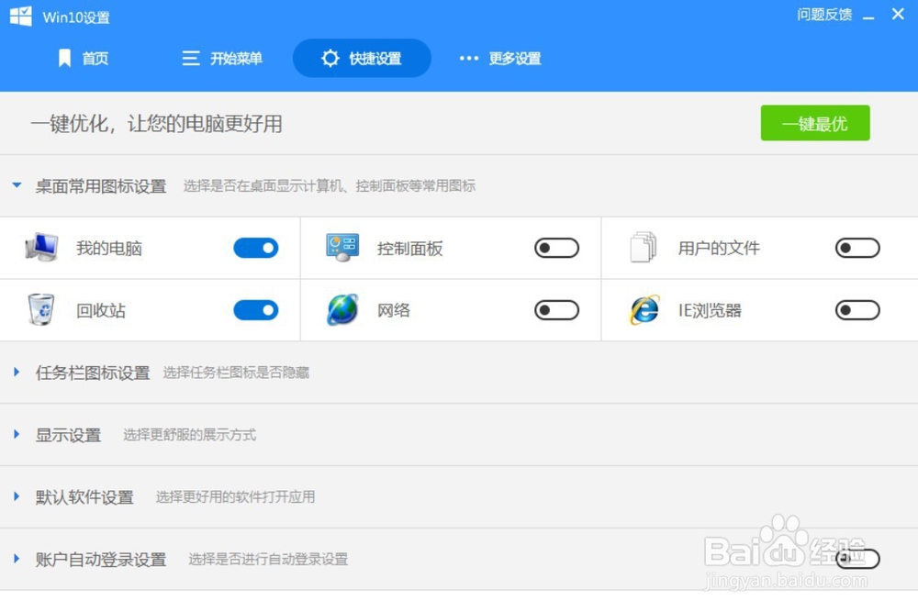
Task: Close the Win10设置 window
Action: [898, 14]
